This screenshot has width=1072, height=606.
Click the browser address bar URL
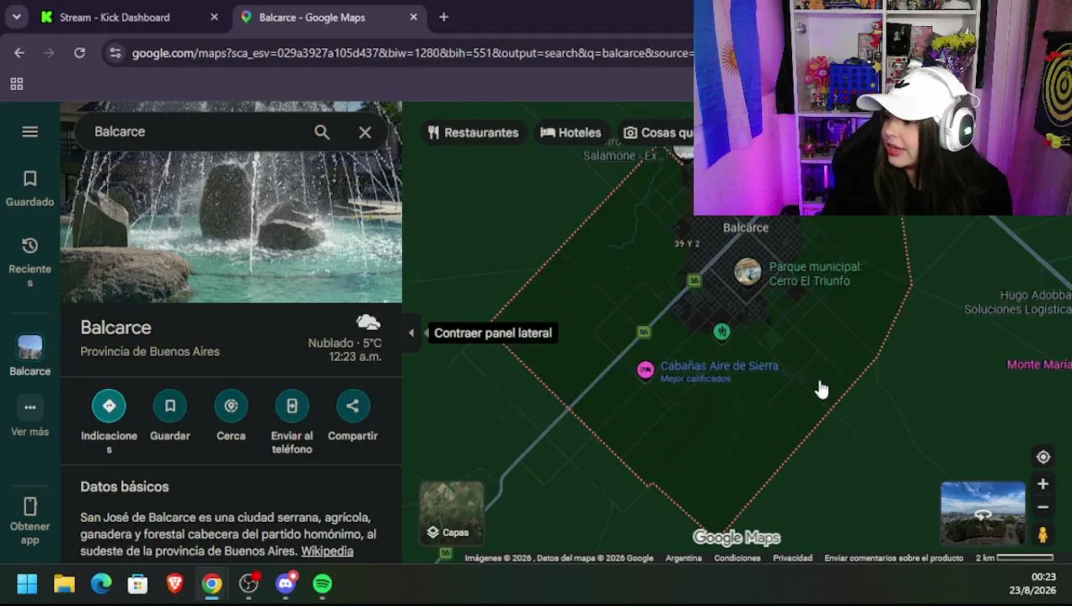[x=411, y=53]
